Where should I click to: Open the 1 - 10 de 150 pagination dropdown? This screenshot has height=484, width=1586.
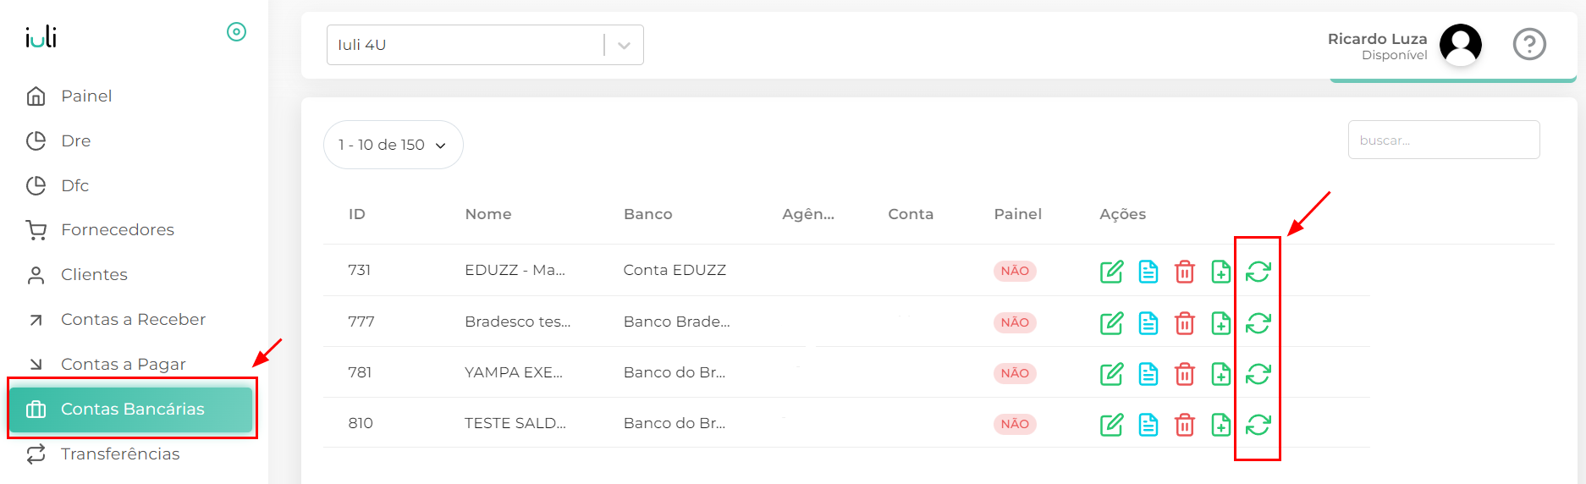click(x=393, y=145)
